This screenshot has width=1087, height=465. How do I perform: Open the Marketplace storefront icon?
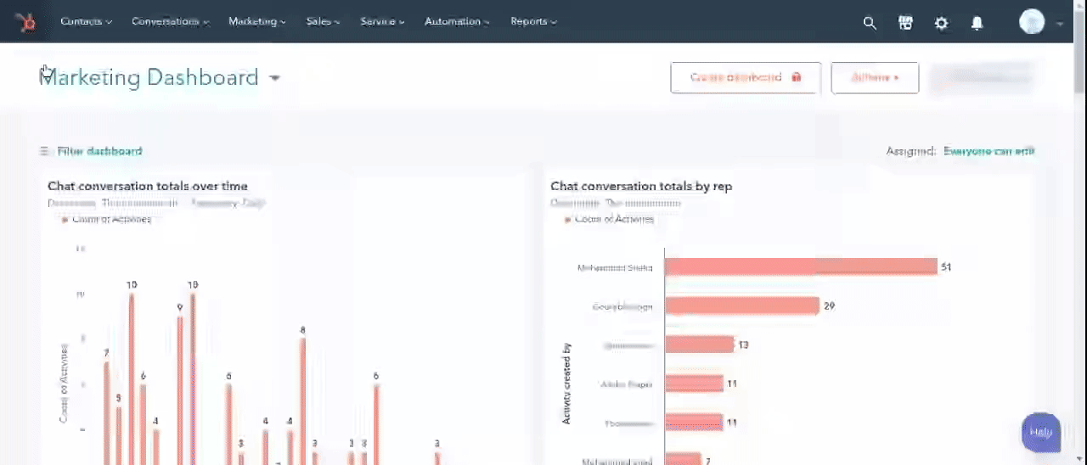tap(905, 23)
